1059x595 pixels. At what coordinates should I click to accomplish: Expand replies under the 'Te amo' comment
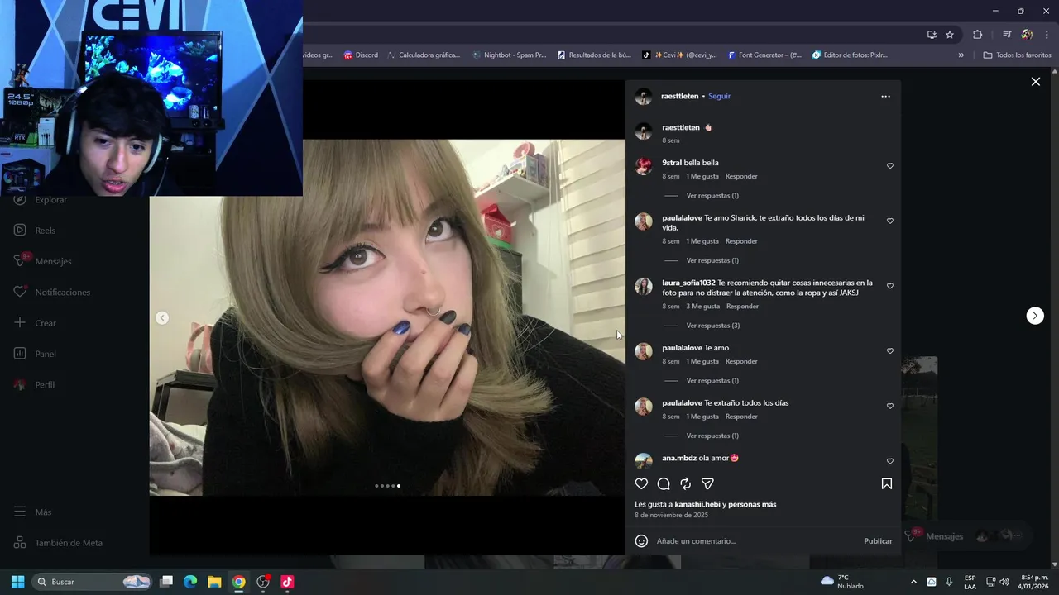712,381
